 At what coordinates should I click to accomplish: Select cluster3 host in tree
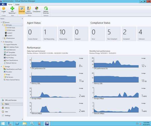[9, 36]
